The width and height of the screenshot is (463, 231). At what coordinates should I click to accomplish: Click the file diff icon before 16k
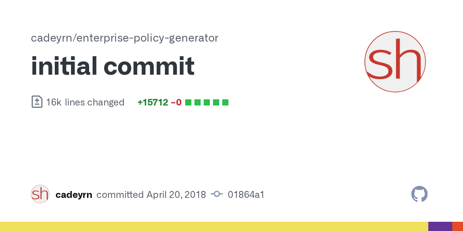click(x=37, y=102)
